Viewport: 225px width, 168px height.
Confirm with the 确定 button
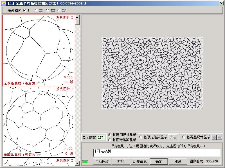point(159,162)
